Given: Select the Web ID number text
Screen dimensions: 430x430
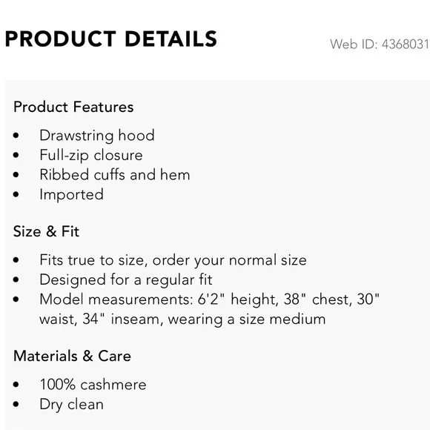Looking at the screenshot, I should tap(380, 44).
